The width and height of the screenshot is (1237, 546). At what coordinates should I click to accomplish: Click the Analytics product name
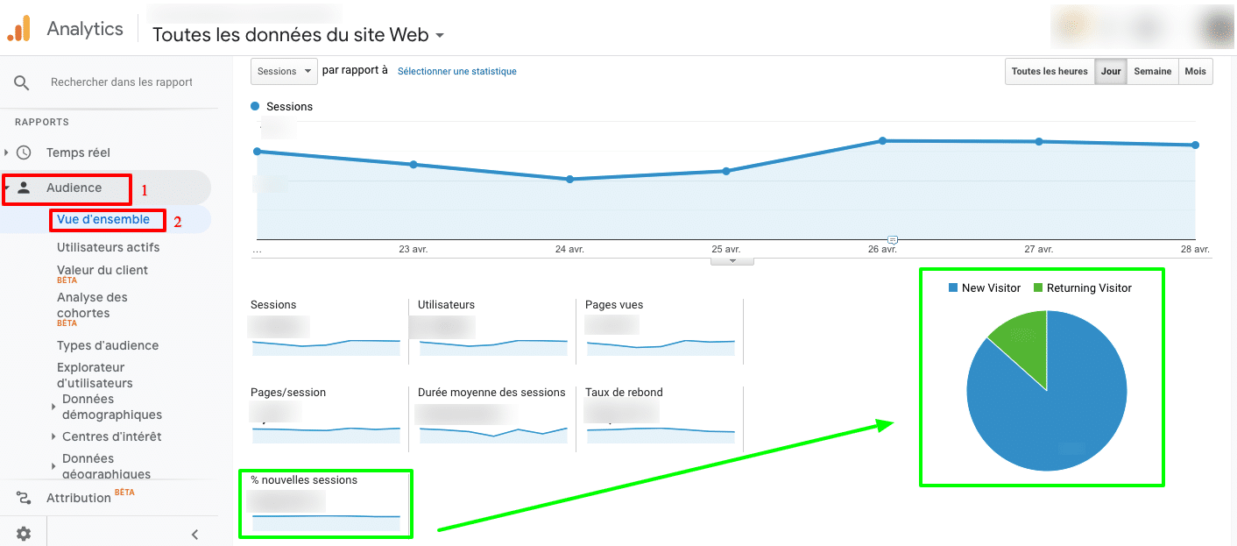(x=85, y=29)
